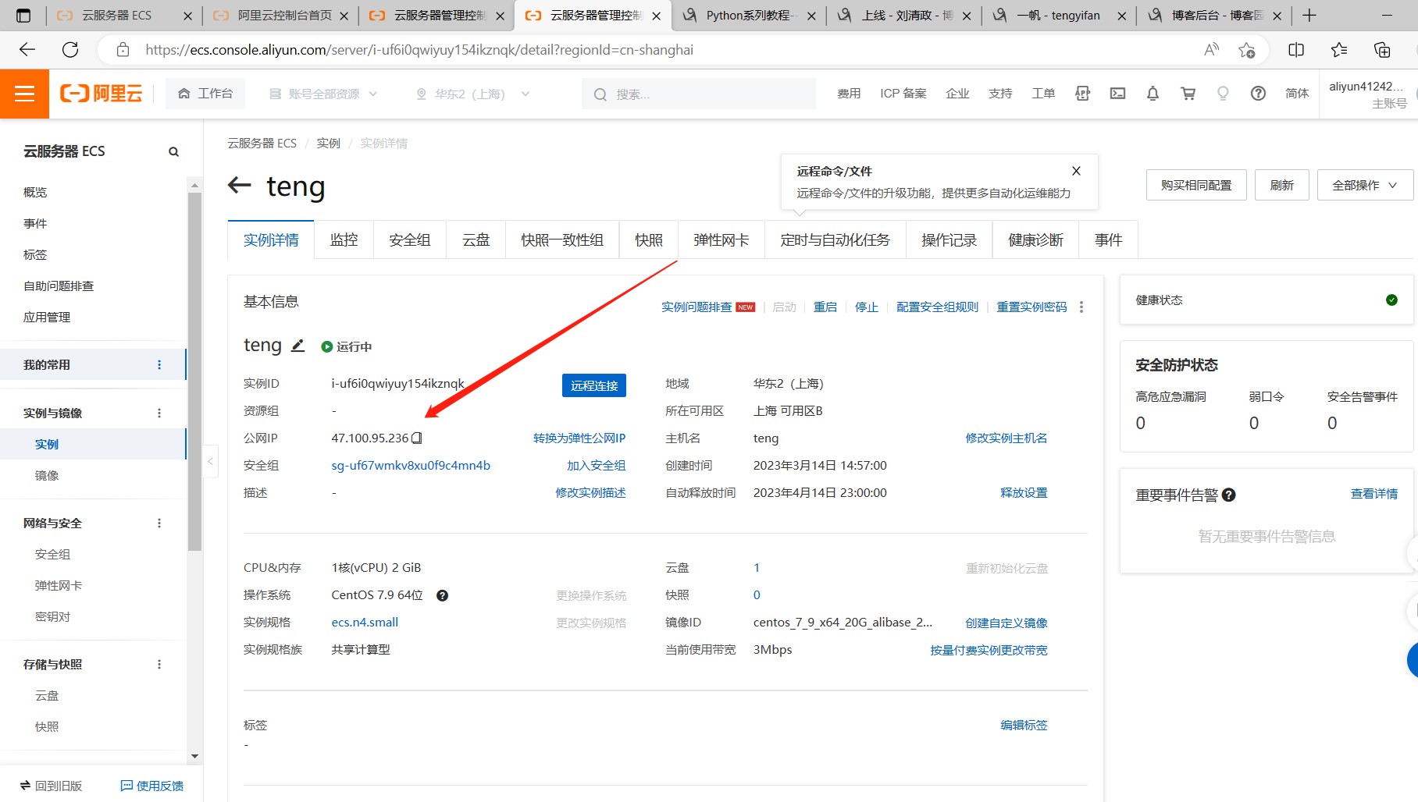Image resolution: width=1418 pixels, height=802 pixels.
Task: Go back using the arrow beside teng
Action: (x=239, y=186)
